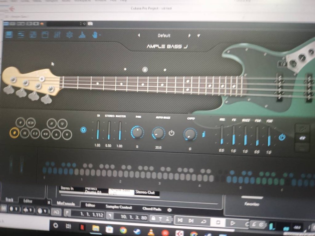Adjust the FX slider
315x236 pixels.
tap(234, 135)
